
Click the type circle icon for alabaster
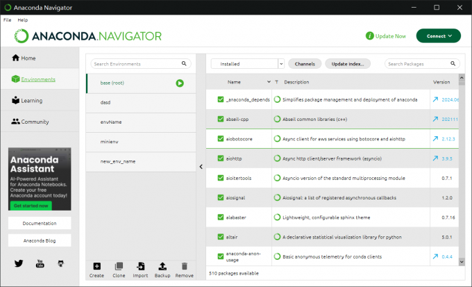pos(277,217)
